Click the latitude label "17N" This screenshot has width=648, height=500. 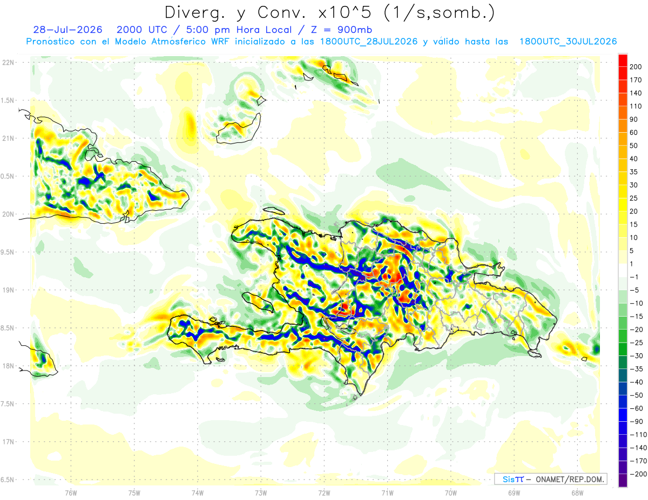(x=8, y=442)
